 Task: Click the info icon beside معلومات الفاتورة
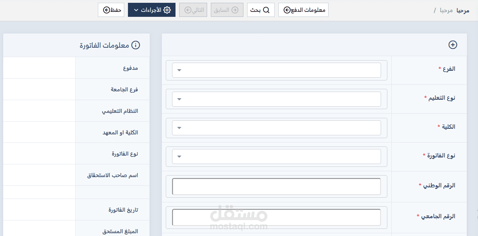pos(135,45)
